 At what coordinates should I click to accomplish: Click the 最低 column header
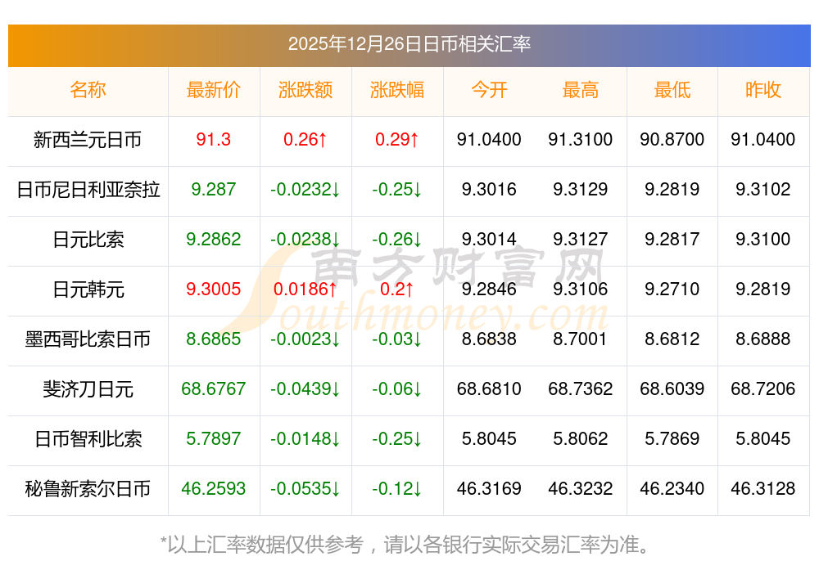pos(672,90)
